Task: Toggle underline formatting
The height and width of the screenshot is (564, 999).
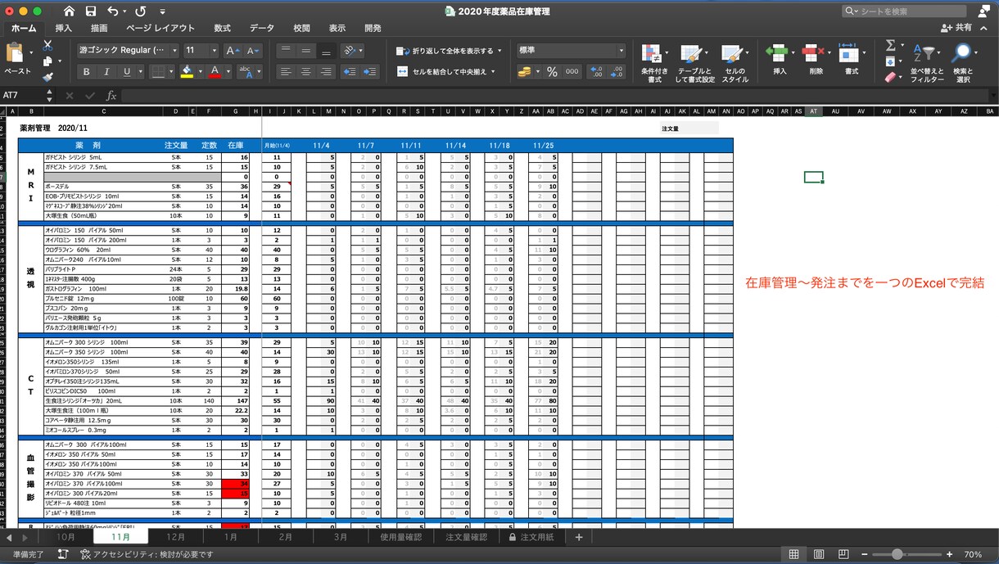Action: 128,72
